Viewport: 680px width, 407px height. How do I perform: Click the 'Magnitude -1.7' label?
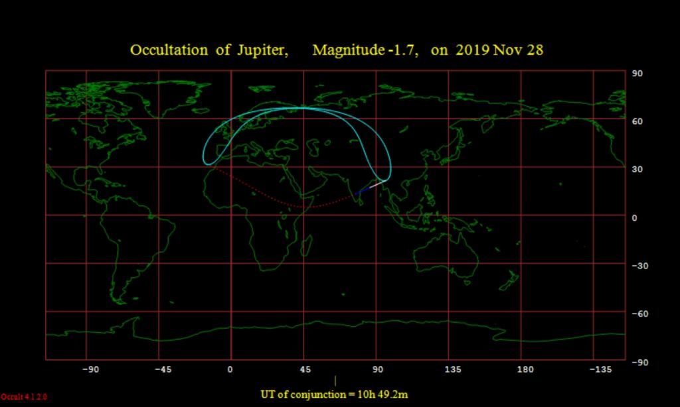pos(365,51)
